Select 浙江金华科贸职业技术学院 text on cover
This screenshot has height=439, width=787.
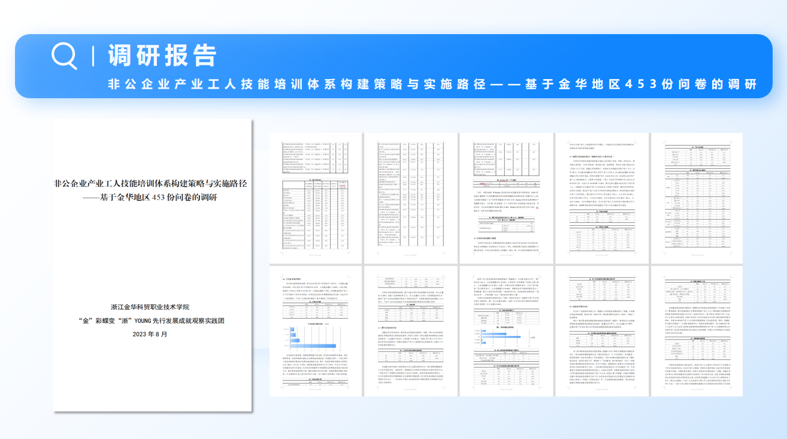click(x=150, y=308)
